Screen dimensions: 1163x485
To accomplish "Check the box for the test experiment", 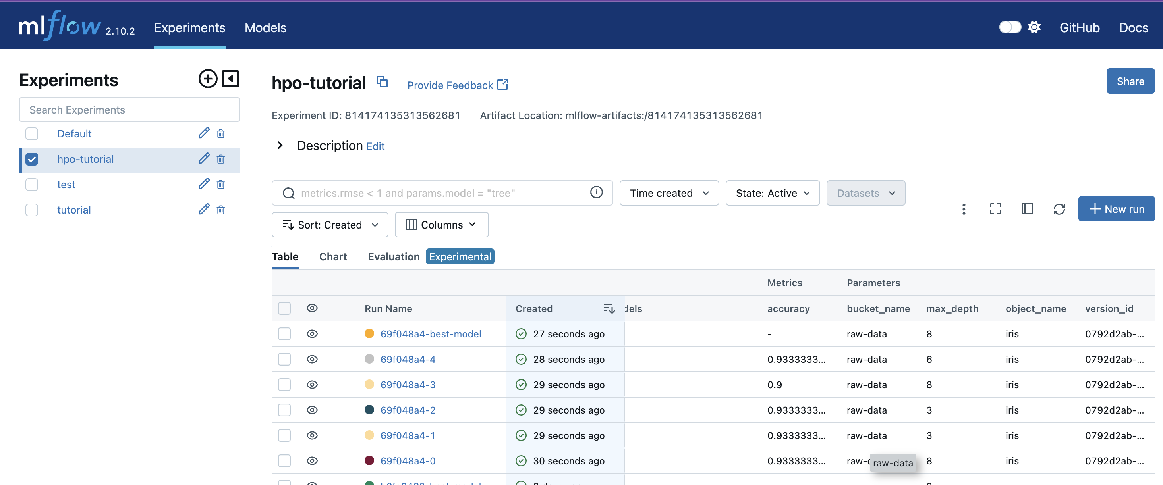I will tap(32, 185).
